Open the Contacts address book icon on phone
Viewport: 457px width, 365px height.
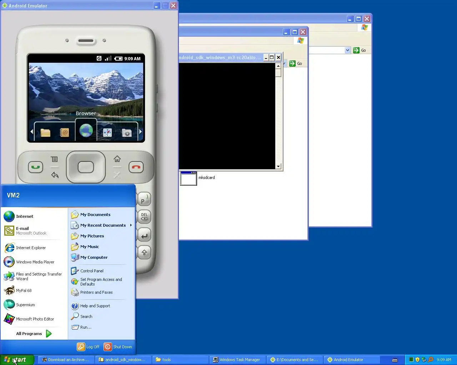[x=64, y=133]
